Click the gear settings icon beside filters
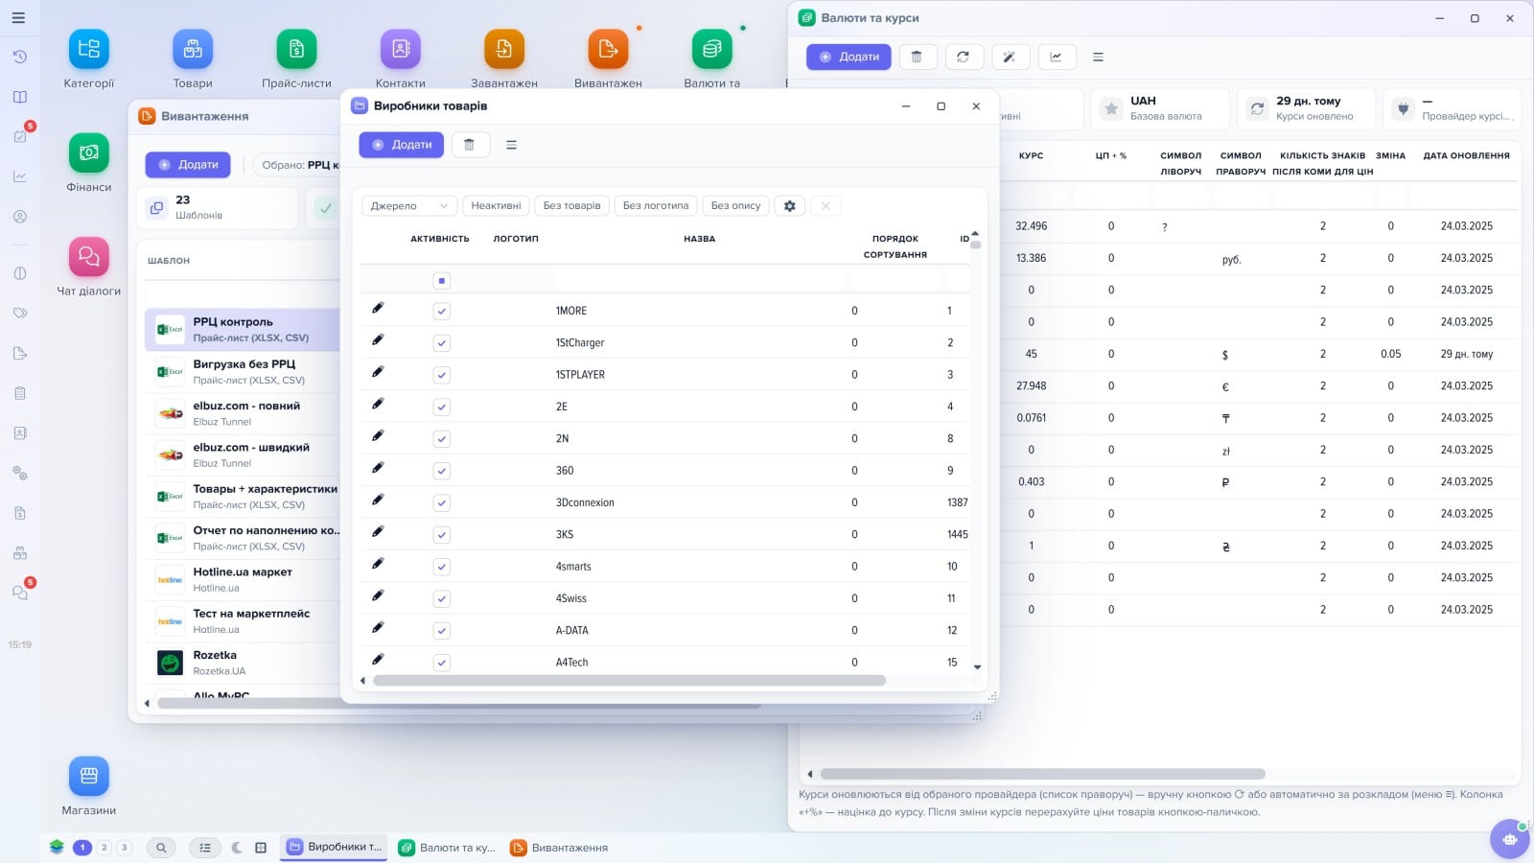Screen dimensions: 1534x863 [x=790, y=205]
